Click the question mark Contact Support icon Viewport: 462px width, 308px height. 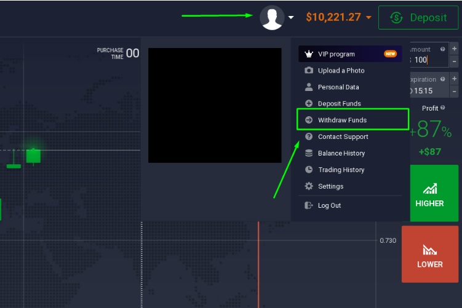tap(309, 136)
